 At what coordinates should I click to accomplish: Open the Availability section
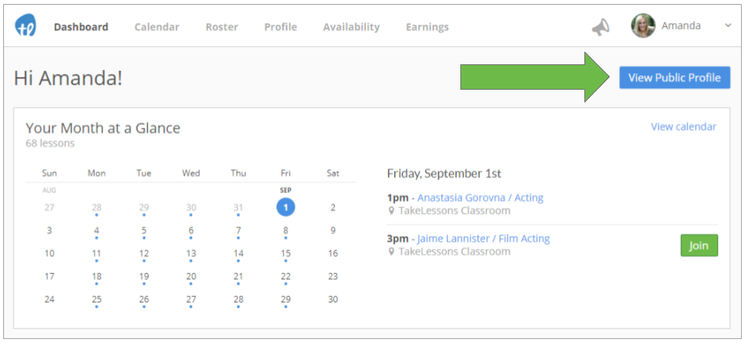[351, 27]
